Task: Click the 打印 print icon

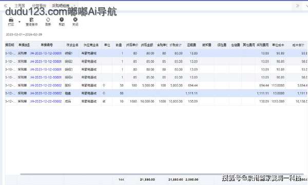Action: point(11,22)
